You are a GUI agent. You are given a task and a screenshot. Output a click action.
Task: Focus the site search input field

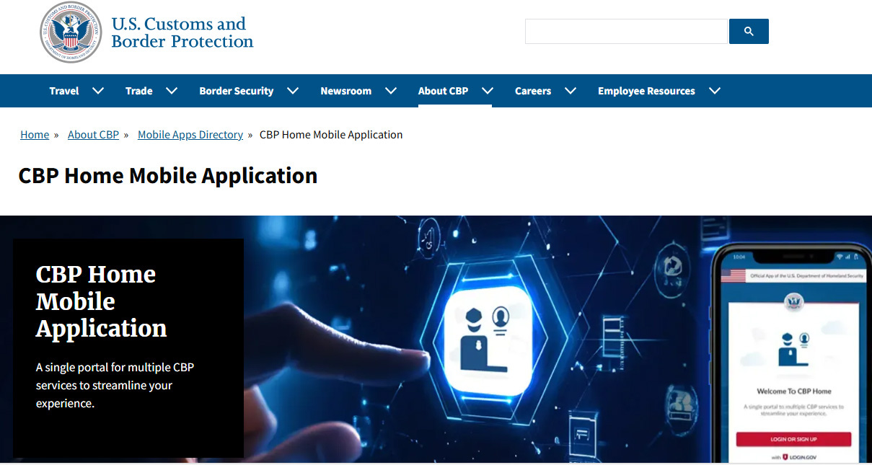coord(626,32)
